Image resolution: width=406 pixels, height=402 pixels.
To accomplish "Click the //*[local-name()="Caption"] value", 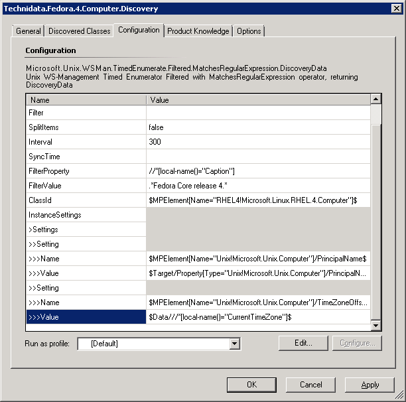I will [192, 171].
